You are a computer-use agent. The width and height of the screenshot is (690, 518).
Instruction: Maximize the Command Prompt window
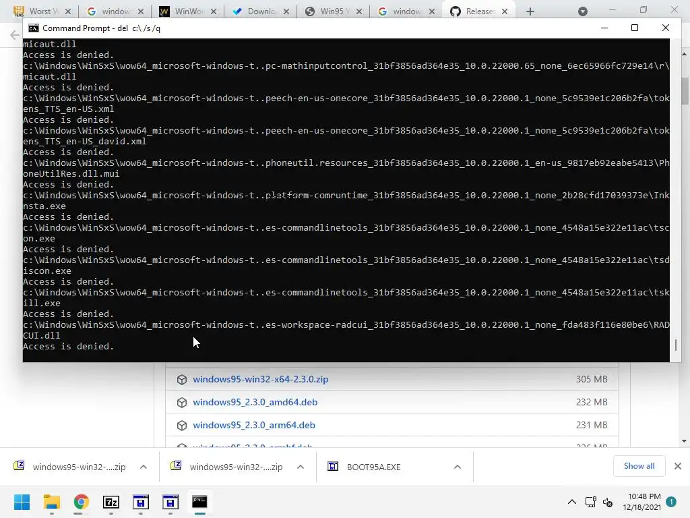click(x=635, y=28)
